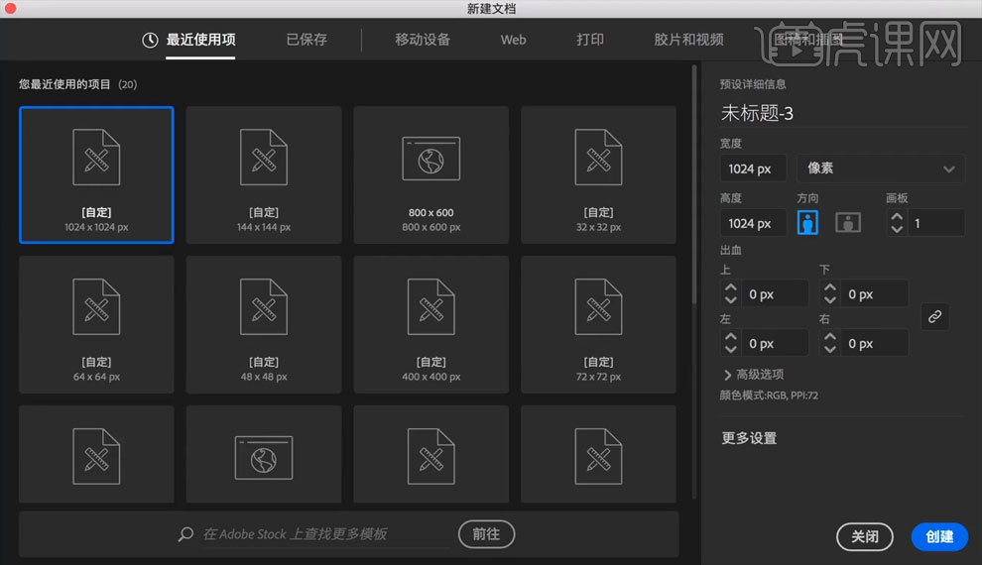Pick the 800 x 600 web preset

[x=430, y=174]
